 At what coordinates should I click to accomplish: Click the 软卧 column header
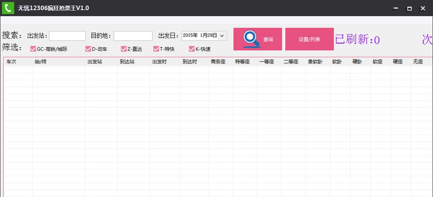[337, 62]
